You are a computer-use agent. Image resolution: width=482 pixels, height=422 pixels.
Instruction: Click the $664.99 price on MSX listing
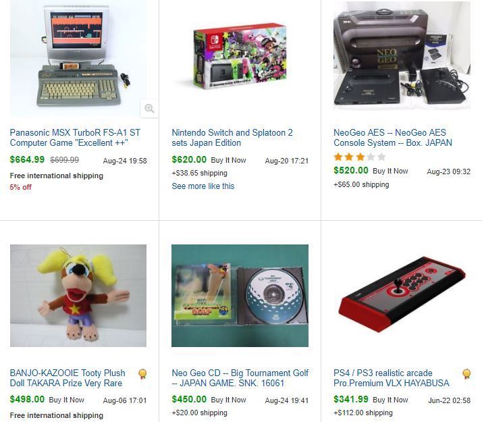(x=28, y=159)
